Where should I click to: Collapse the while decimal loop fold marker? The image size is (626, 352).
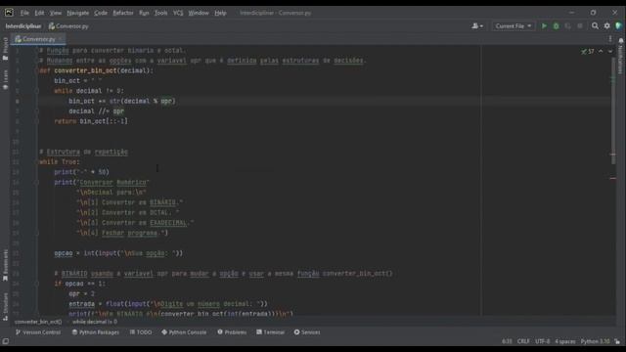point(36,91)
